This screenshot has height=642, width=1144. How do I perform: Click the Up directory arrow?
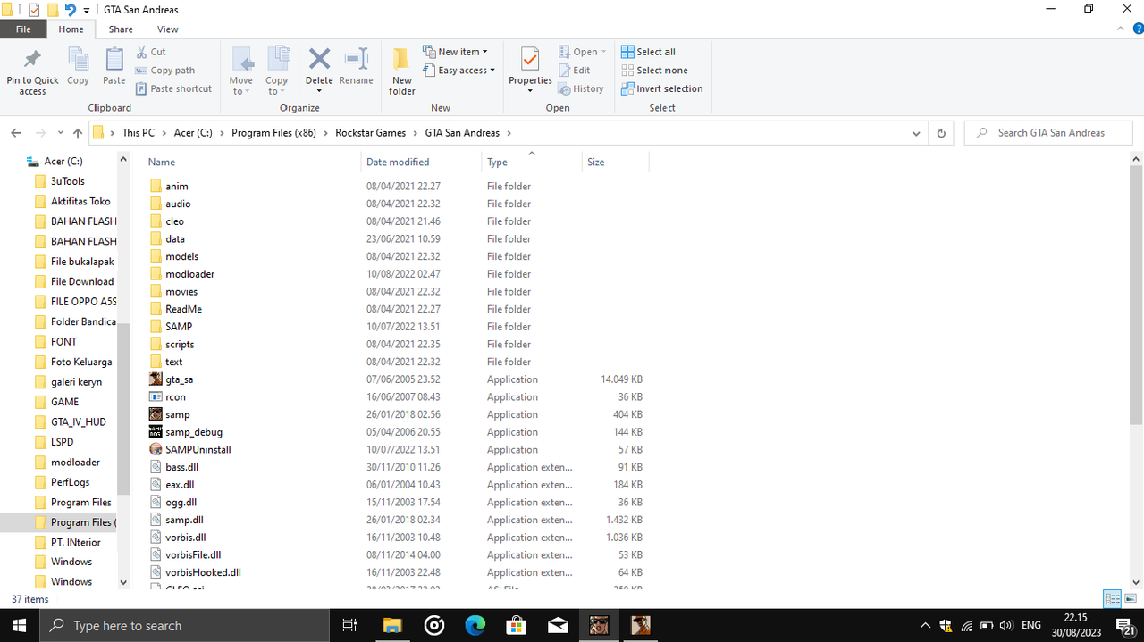(x=78, y=133)
